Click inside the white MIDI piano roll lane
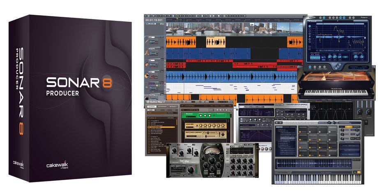Viewport: 378px width, 192px height. pos(231,88)
